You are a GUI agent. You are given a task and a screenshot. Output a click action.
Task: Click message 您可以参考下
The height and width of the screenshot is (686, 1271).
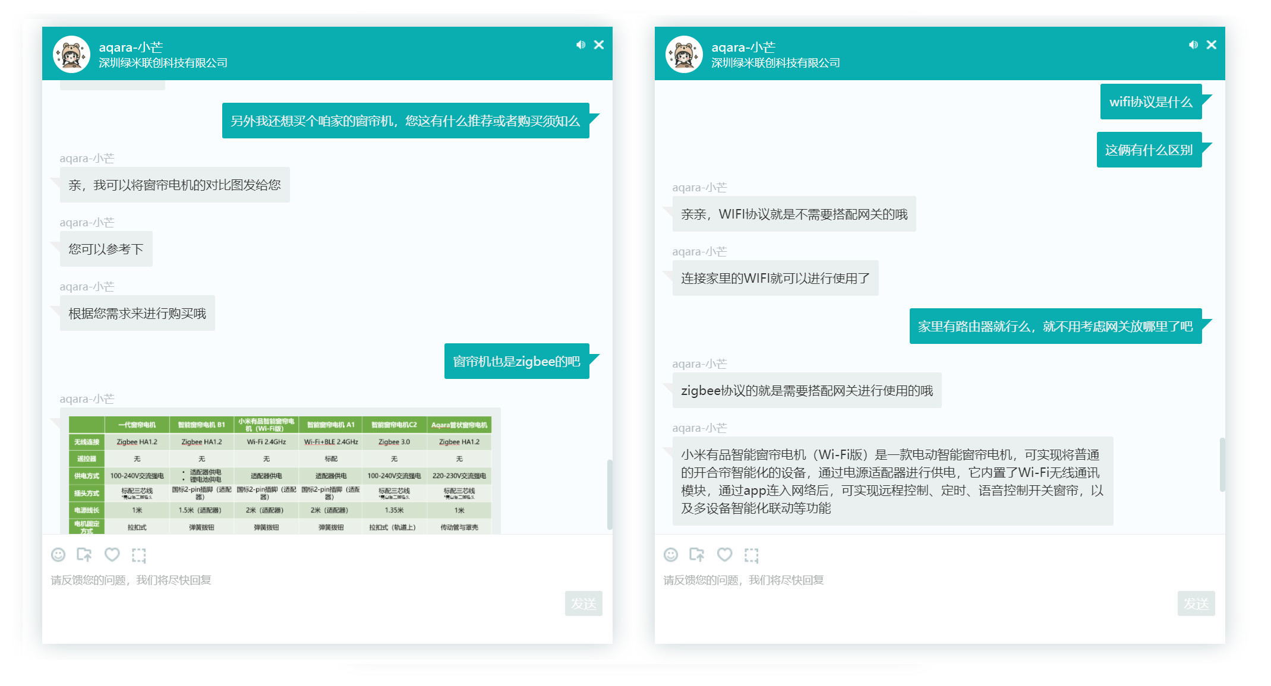click(x=106, y=249)
